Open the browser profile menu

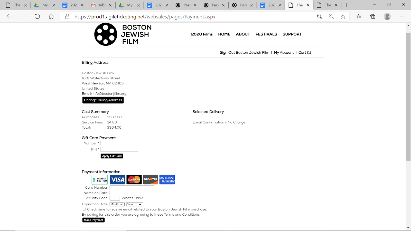387,16
